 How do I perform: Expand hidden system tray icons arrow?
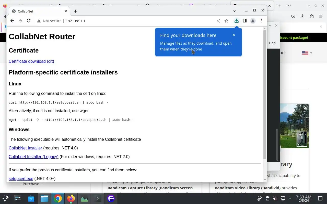tap(290, 198)
